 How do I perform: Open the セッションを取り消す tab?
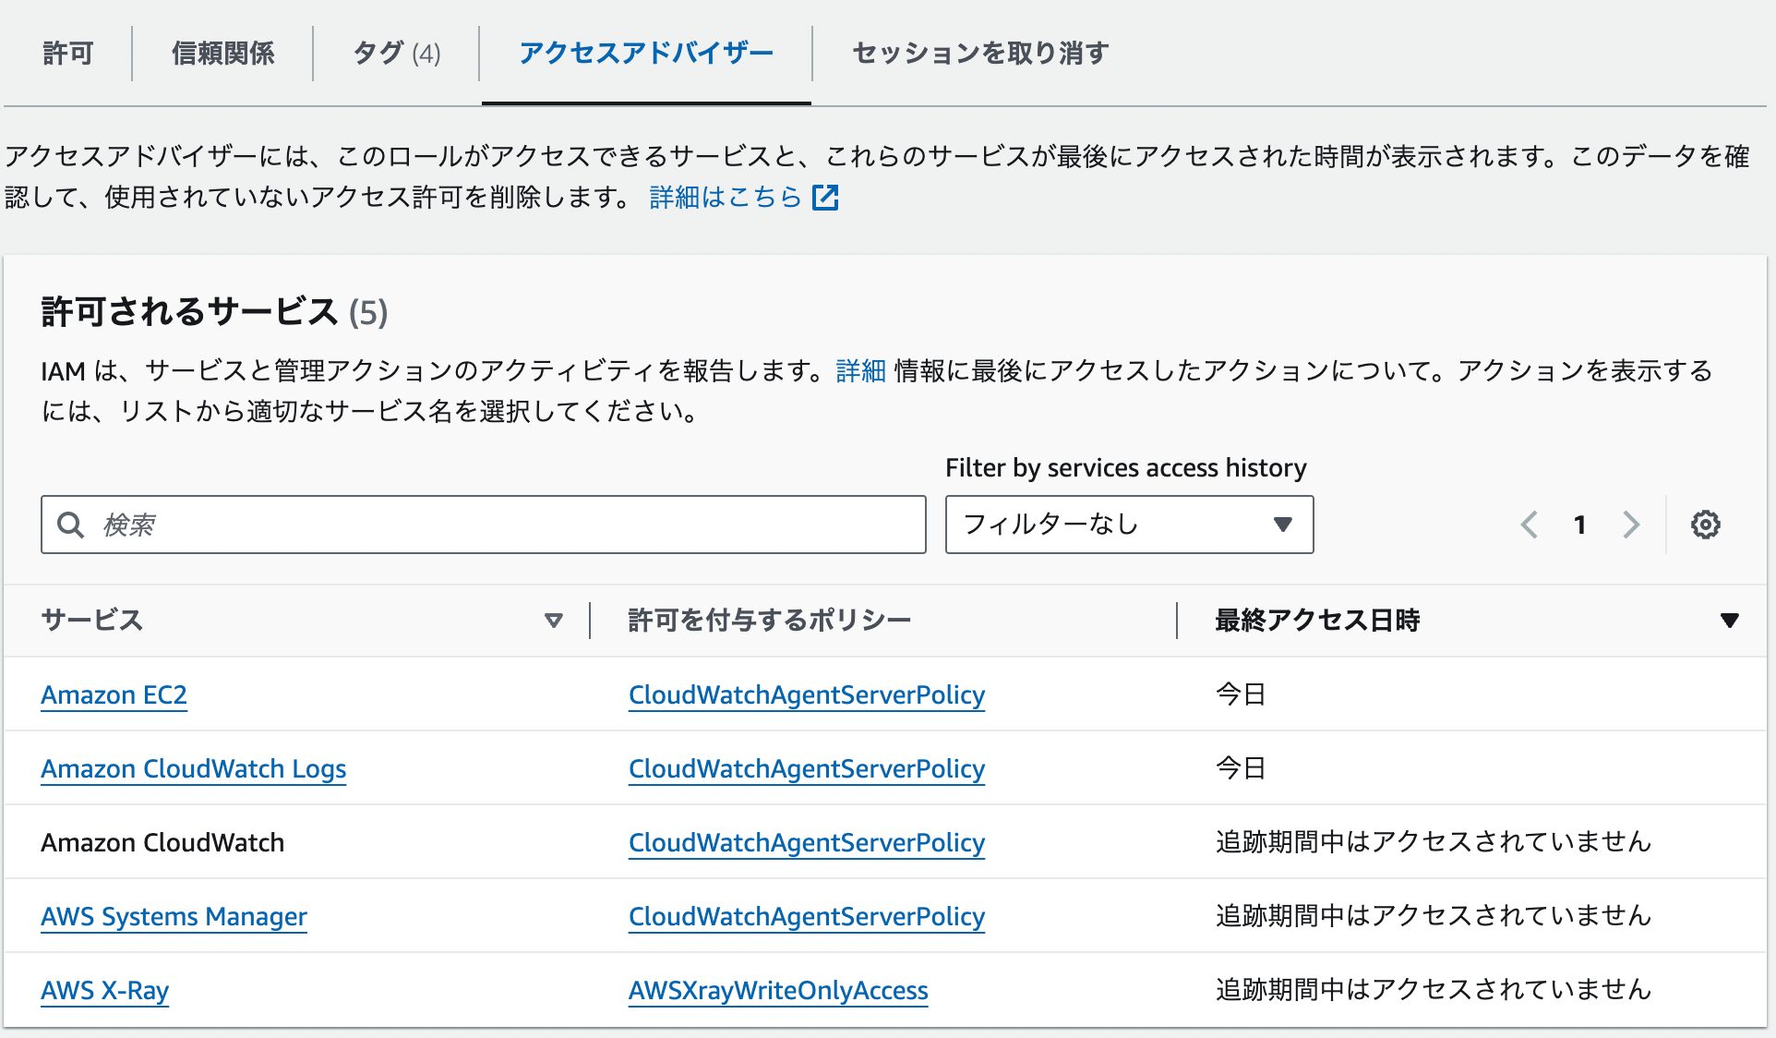(980, 54)
